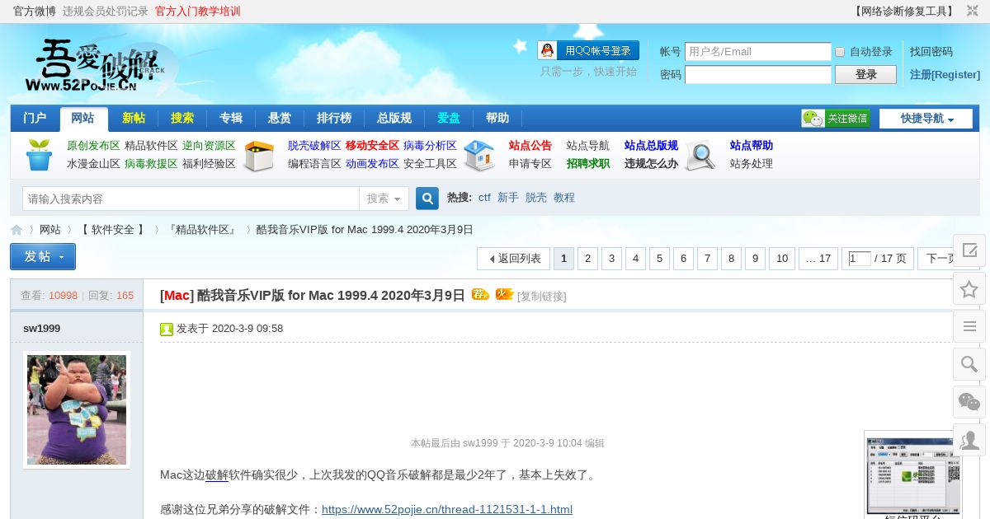Toggle the 自动登录 checkbox

[x=840, y=52]
